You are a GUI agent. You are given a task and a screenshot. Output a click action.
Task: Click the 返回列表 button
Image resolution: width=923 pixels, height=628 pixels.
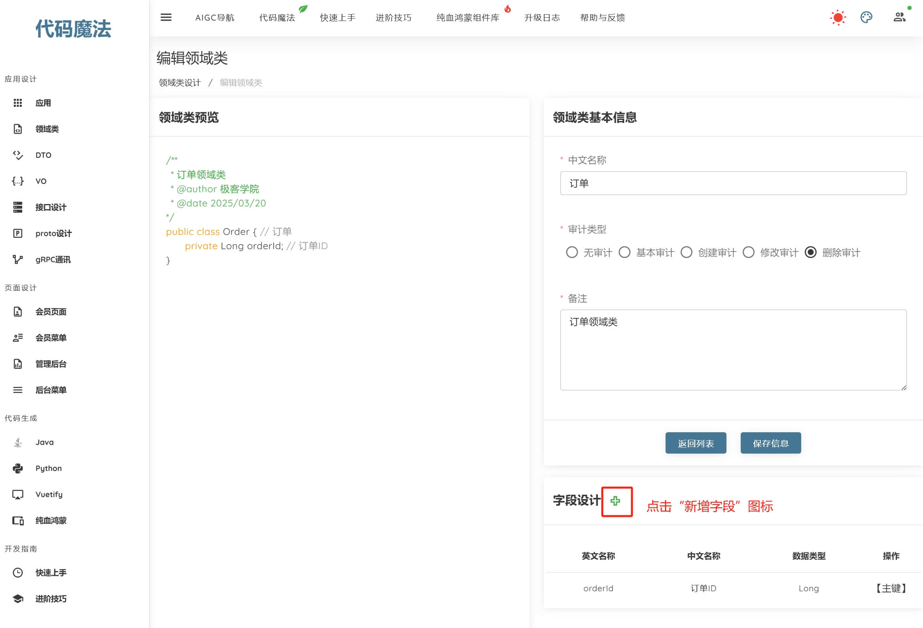696,443
